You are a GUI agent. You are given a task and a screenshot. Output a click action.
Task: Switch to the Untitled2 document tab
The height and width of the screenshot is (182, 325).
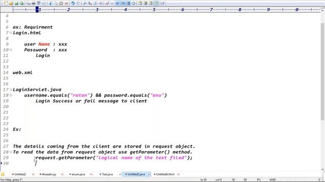coord(20,174)
